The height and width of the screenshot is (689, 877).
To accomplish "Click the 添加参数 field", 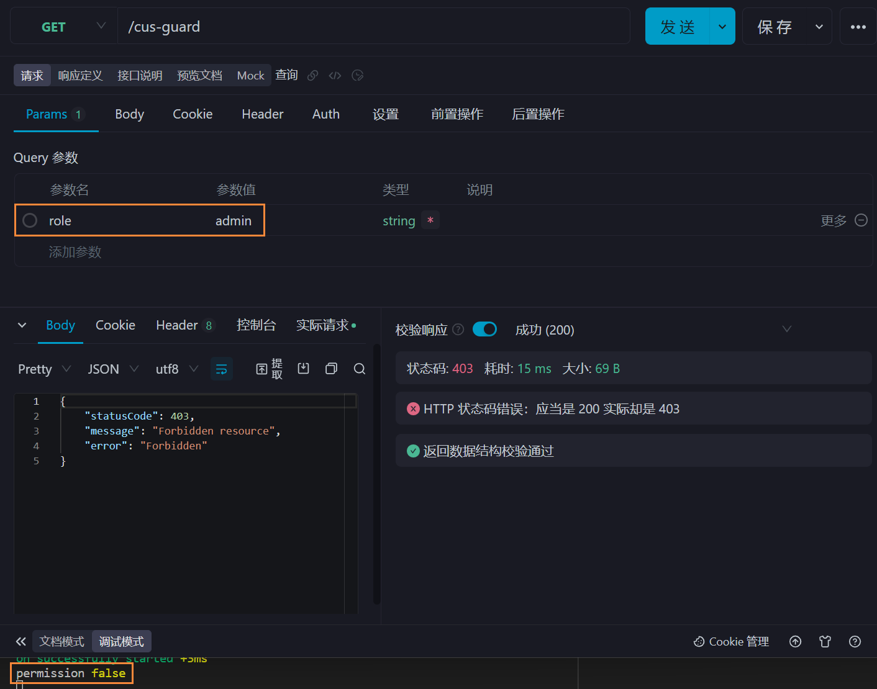I will tap(75, 252).
